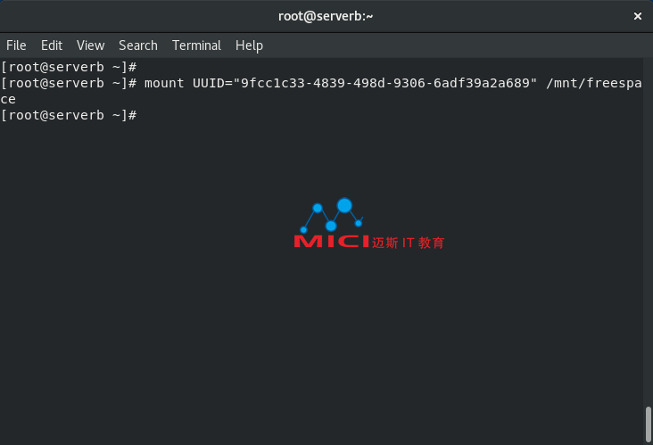
Task: Click the red MICI logo lettering
Action: pyautogui.click(x=332, y=242)
